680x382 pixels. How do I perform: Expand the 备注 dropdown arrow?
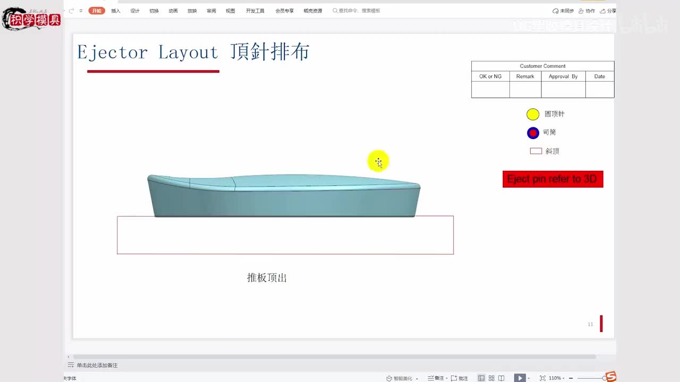[447, 378]
